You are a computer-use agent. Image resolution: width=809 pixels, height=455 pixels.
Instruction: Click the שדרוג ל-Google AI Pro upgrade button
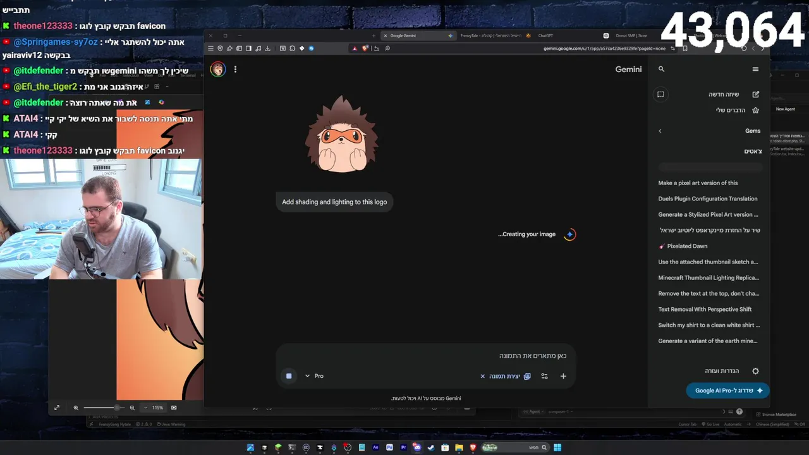tap(727, 391)
